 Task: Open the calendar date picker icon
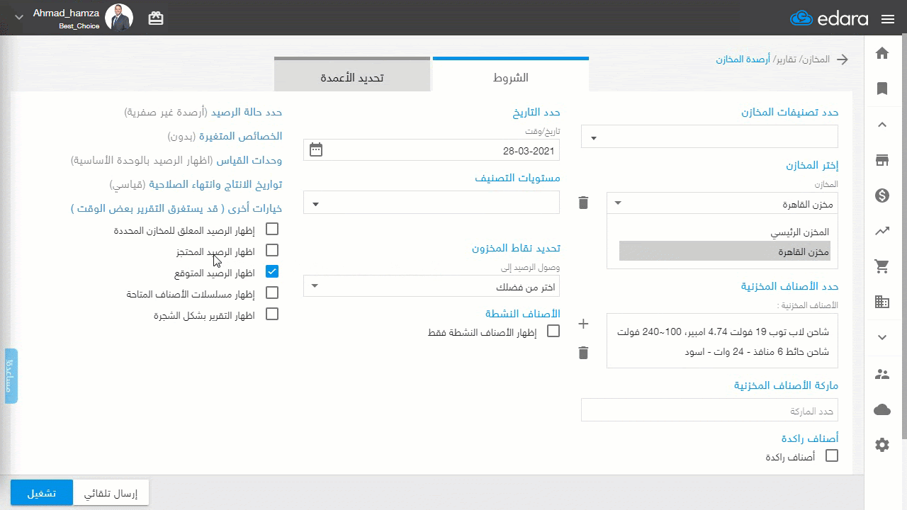tap(316, 149)
